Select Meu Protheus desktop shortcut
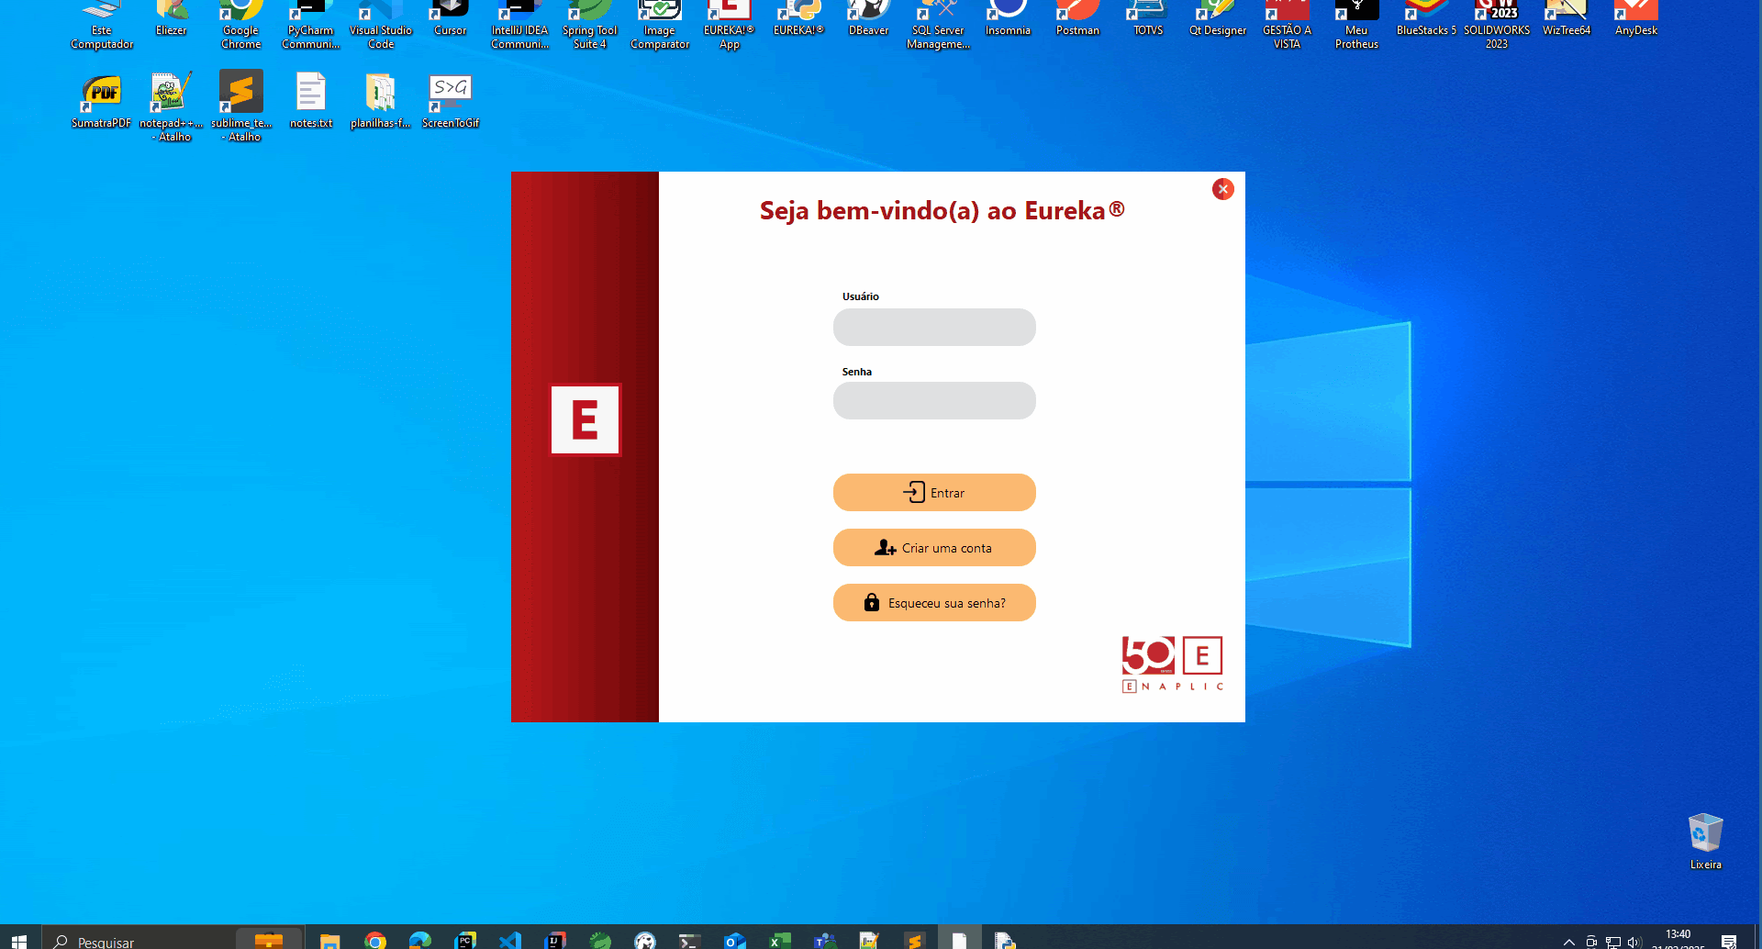 pyautogui.click(x=1356, y=26)
